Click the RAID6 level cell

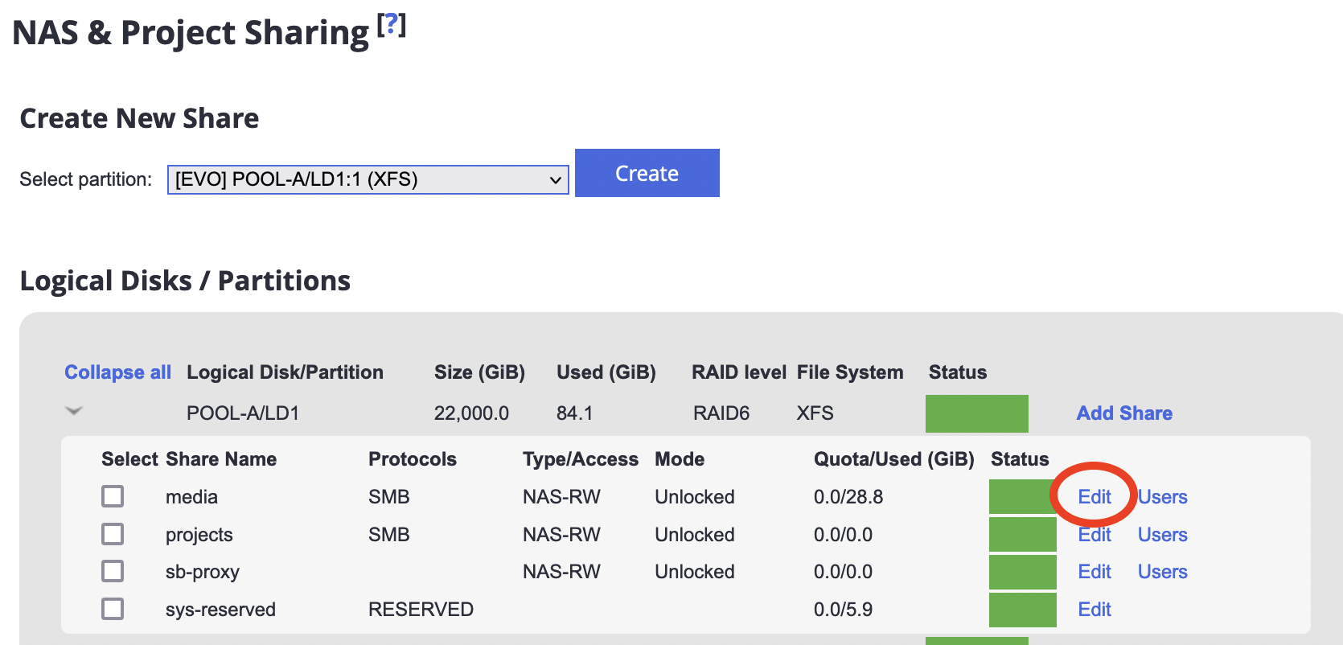click(721, 413)
